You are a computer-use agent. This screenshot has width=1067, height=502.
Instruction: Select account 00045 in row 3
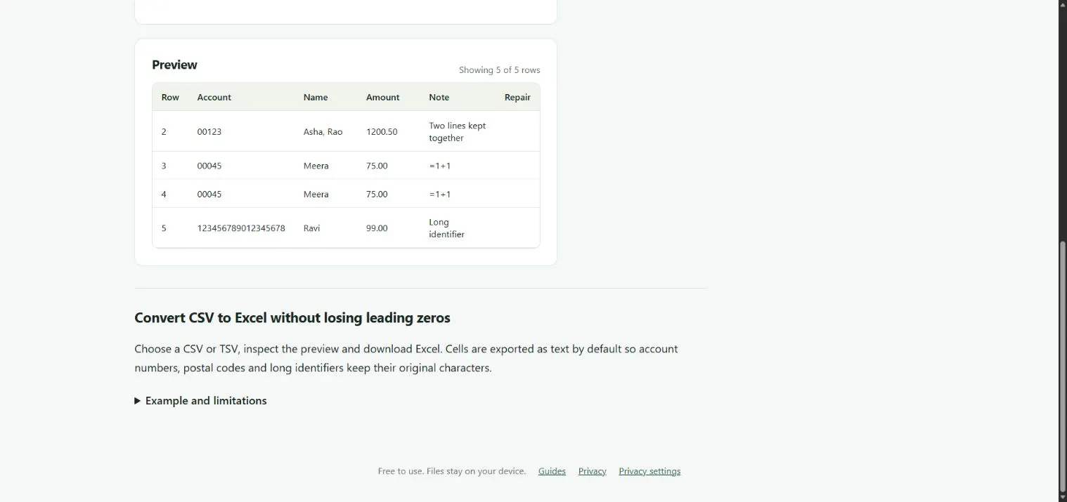click(209, 166)
